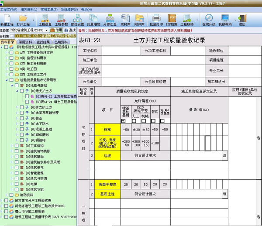
Task: Open a project with 打开工程 icon
Action: point(23,20)
